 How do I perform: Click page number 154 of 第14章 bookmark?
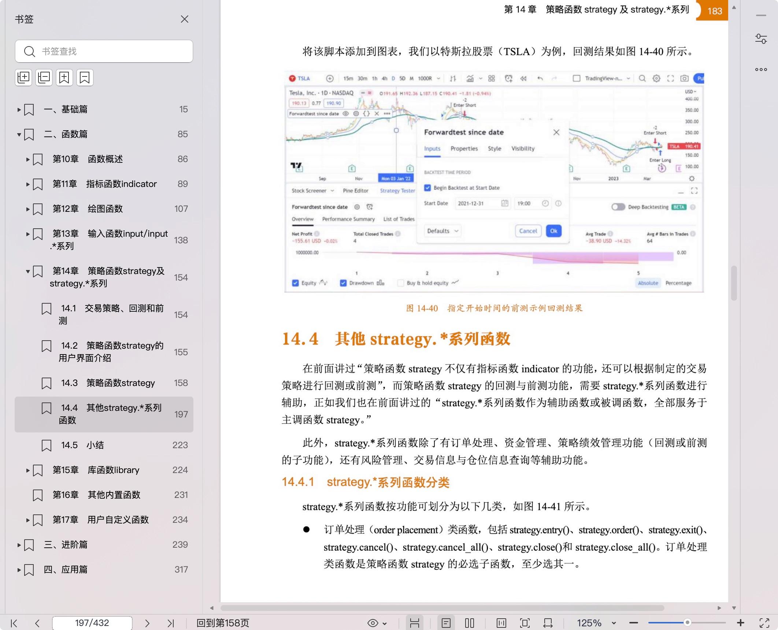click(181, 278)
